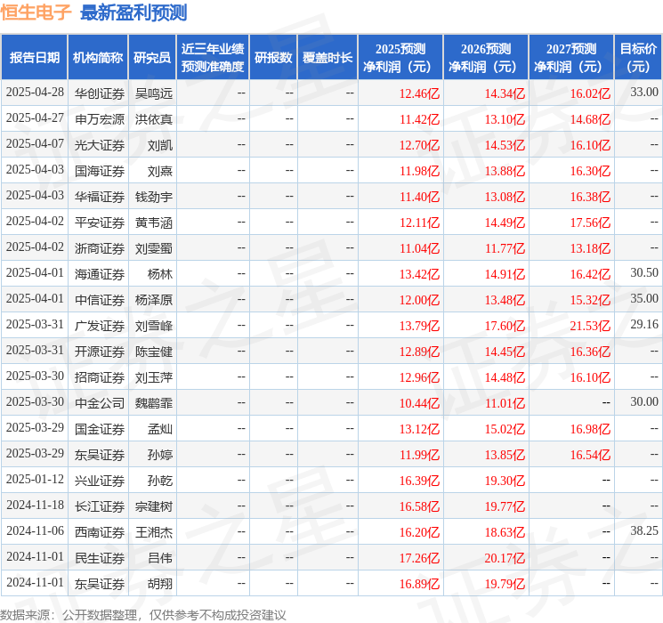Select the 平安证券 institution cell
Screen dimensions: 663x623
100,222
